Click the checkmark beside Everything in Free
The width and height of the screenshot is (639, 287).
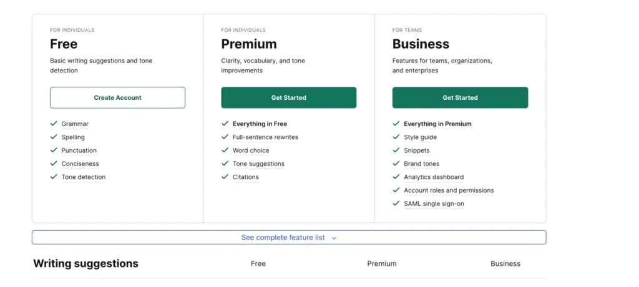[225, 124]
